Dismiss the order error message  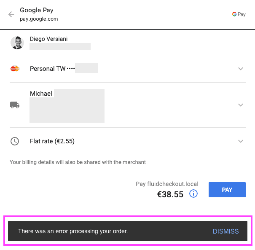[225, 231]
